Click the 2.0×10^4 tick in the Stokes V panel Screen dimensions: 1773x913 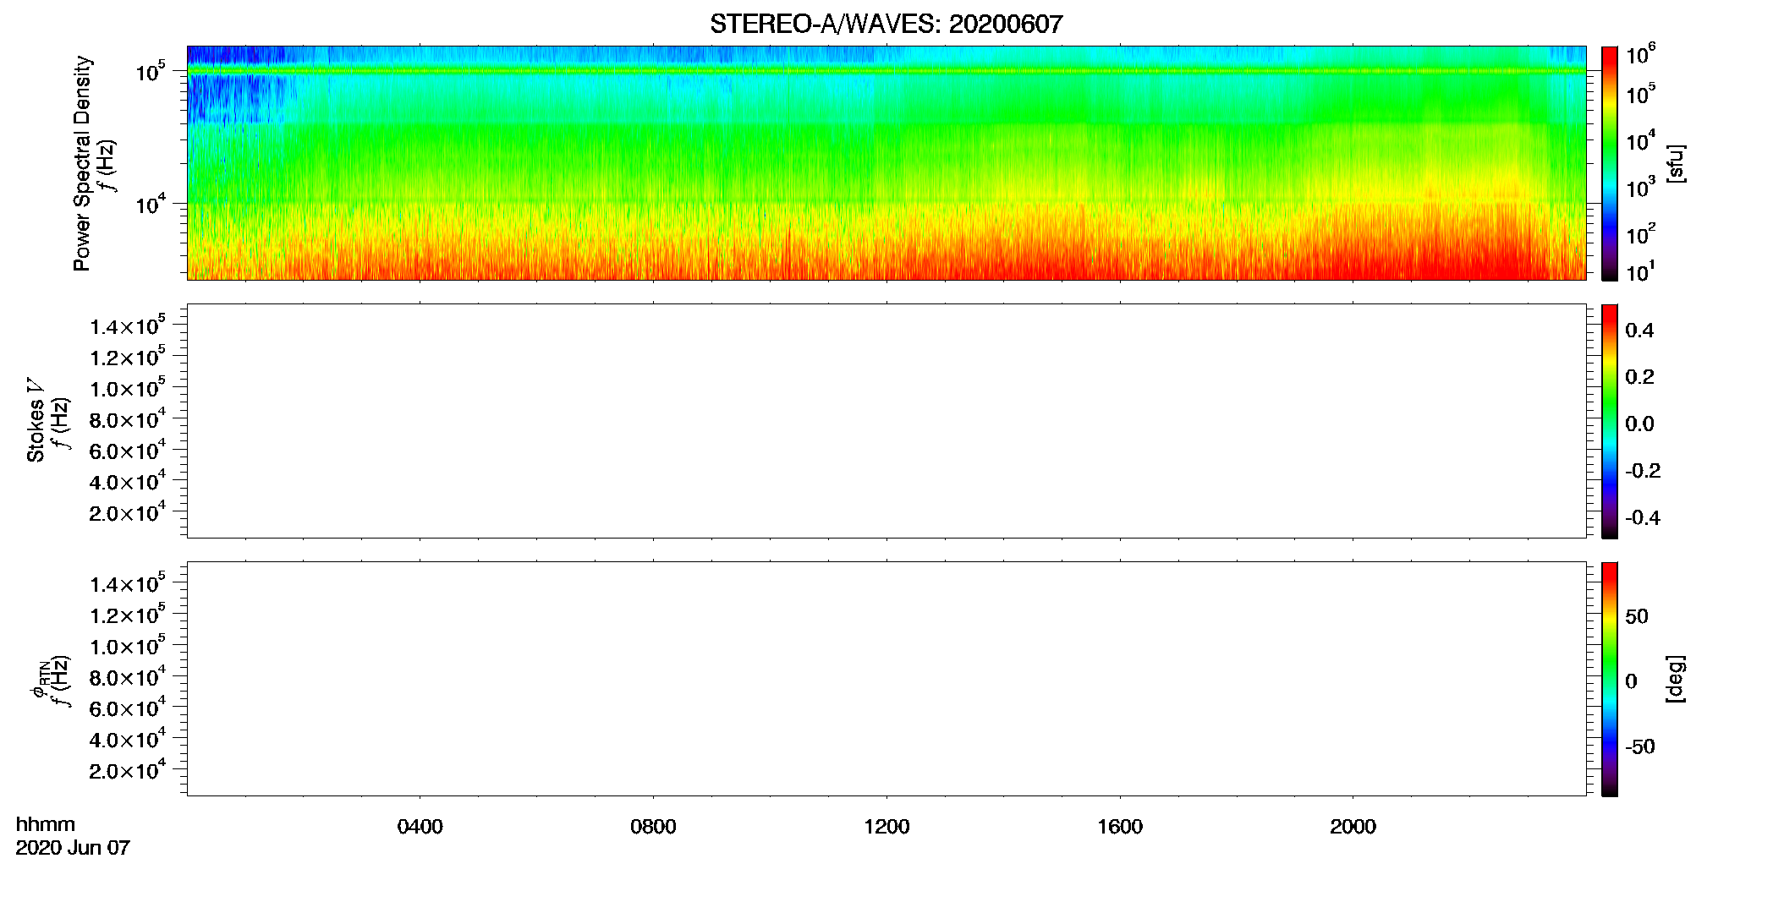(128, 511)
